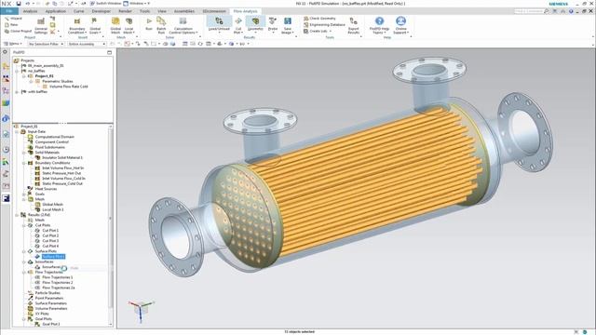The image size is (596, 335).
Task: Open Calculation Control Options
Action: point(183,26)
